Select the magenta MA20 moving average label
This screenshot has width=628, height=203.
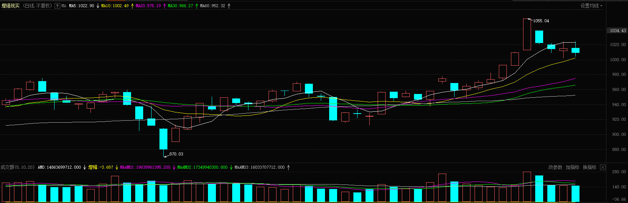(x=148, y=6)
